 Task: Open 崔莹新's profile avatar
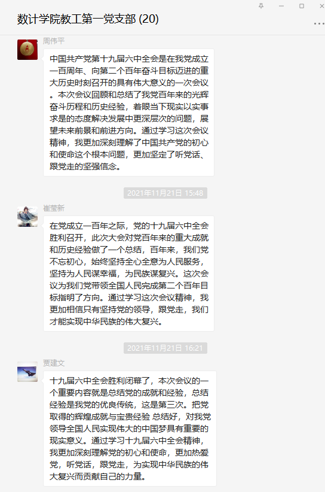point(27,217)
